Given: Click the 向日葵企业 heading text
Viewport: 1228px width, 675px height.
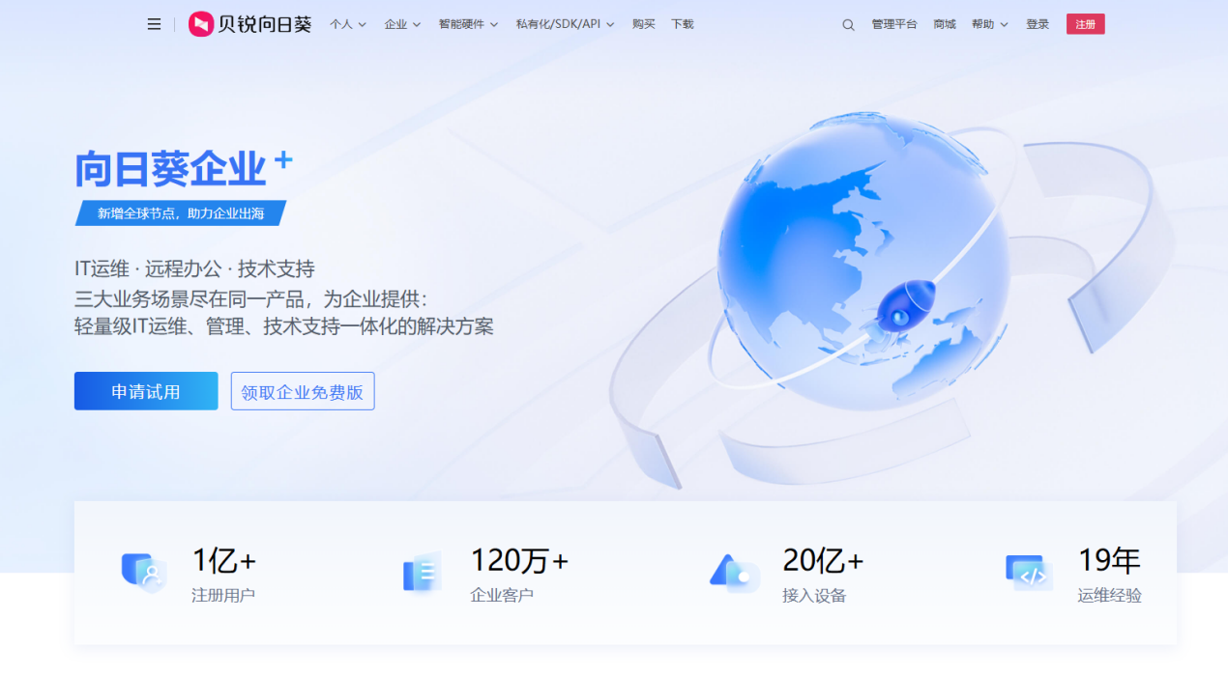Looking at the screenshot, I should click(170, 170).
